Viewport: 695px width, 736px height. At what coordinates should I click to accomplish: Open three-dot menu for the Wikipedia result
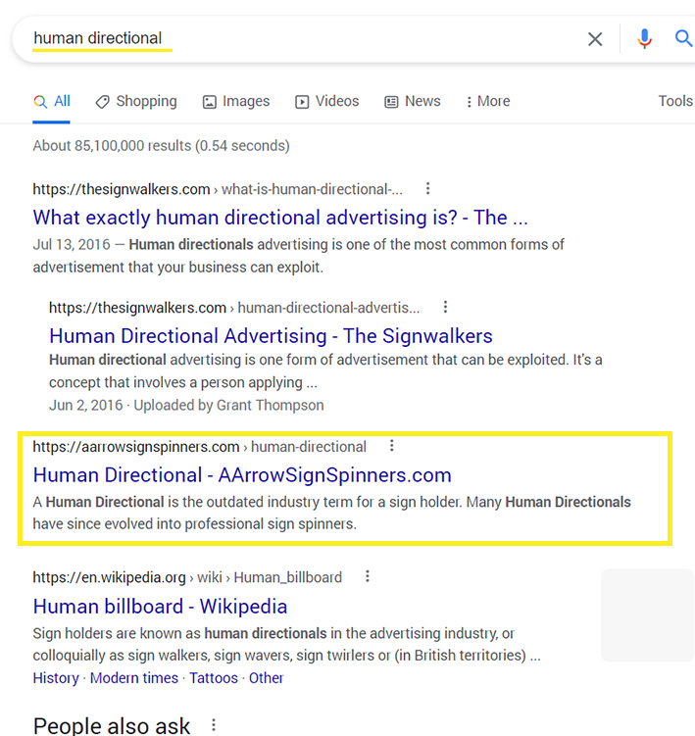click(368, 576)
